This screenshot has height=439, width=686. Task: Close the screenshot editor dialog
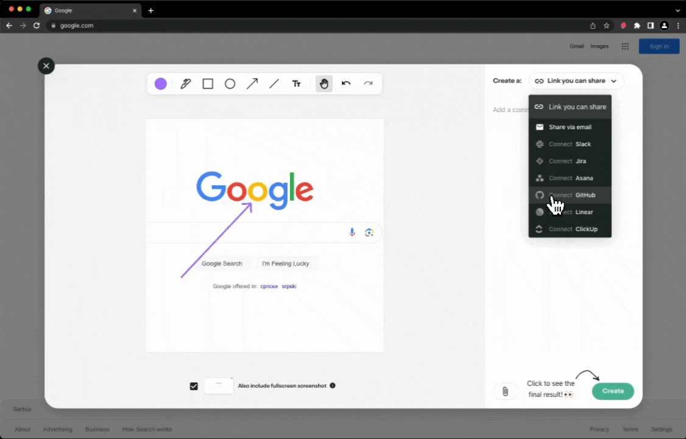tap(46, 66)
